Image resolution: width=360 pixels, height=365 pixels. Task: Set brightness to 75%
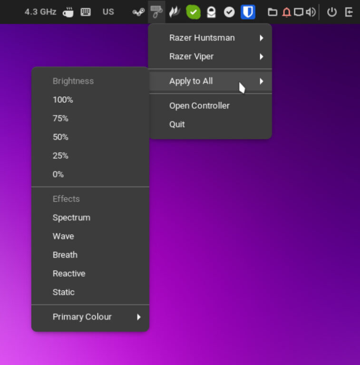[x=90, y=118]
